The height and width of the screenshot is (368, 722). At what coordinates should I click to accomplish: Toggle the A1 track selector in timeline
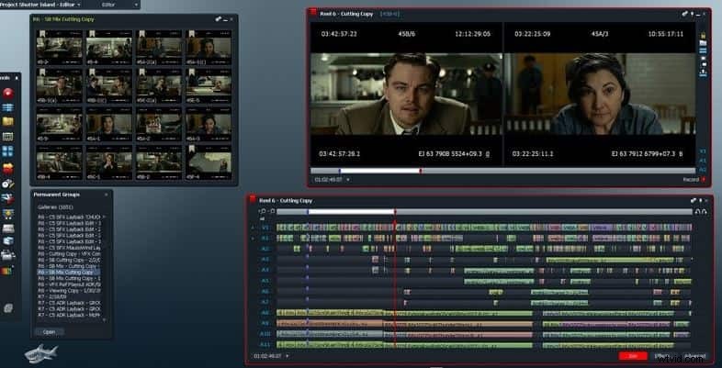pos(265,238)
